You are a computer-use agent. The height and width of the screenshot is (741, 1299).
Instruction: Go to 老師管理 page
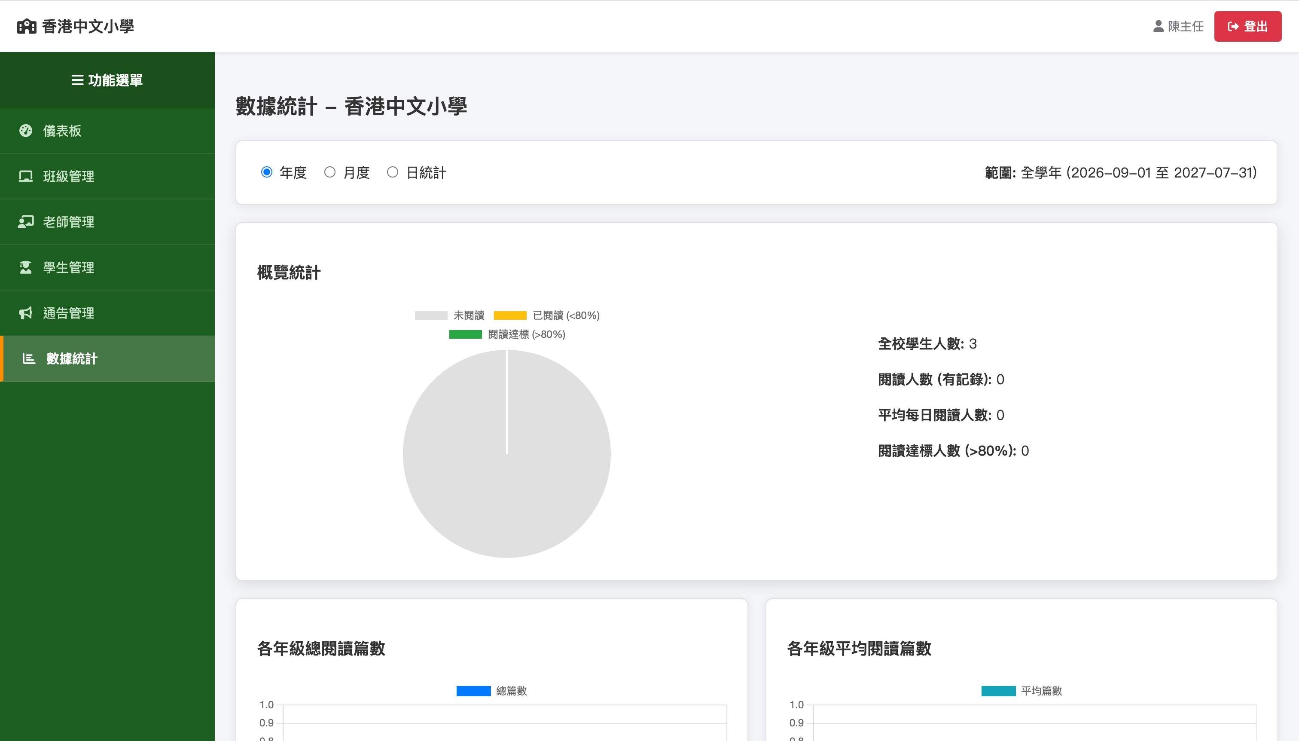tap(107, 222)
